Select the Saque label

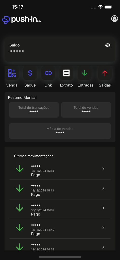pyautogui.click(x=30, y=85)
